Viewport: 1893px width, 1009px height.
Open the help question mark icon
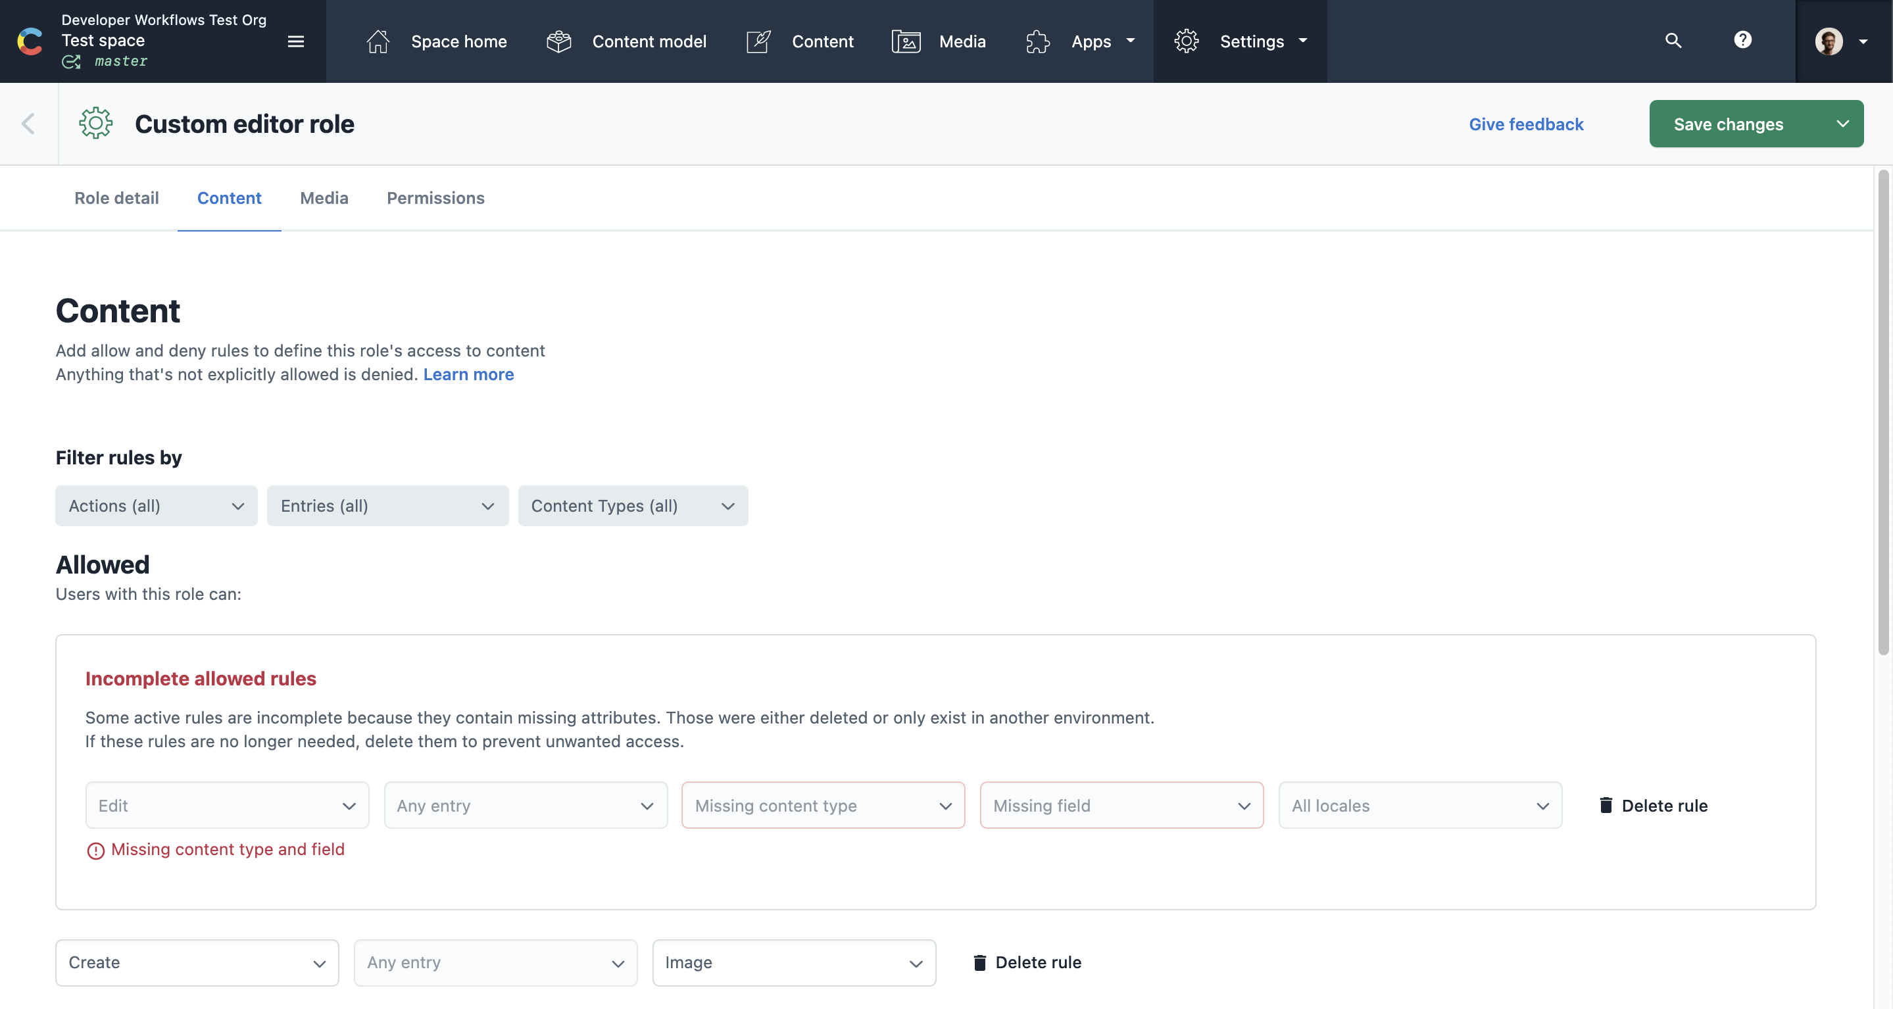[x=1742, y=39]
